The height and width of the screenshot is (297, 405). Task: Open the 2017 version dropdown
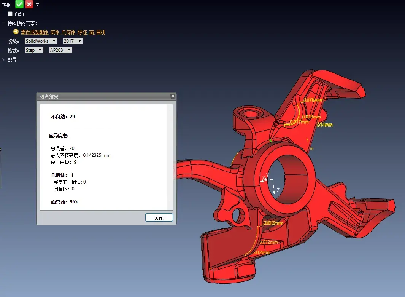tap(72, 41)
